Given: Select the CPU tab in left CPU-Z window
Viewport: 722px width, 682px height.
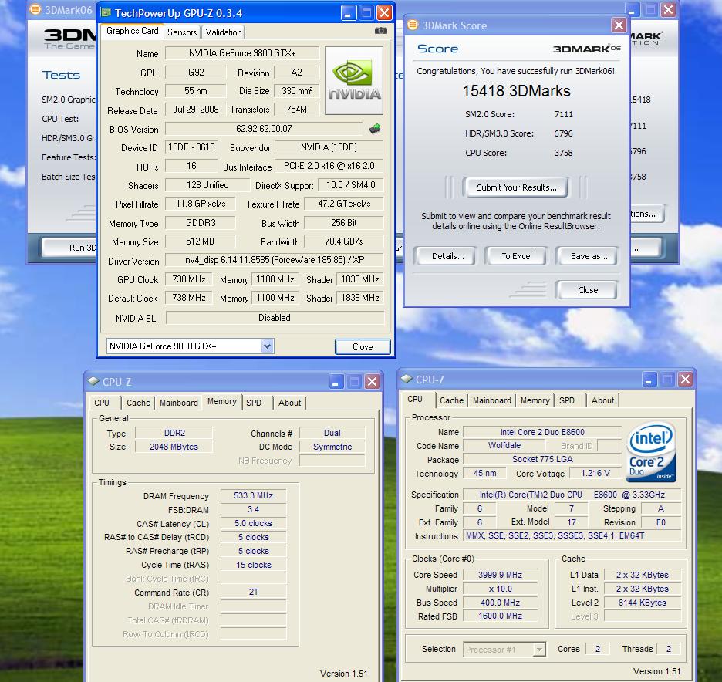Looking at the screenshot, I should 102,403.
